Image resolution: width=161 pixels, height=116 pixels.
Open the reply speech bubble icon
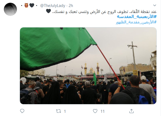pyautogui.click(x=22, y=111)
